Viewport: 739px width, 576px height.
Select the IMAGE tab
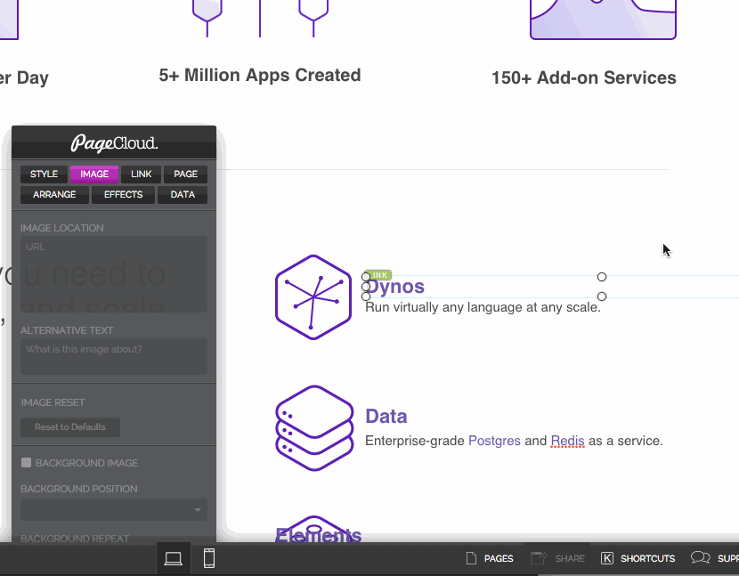(94, 174)
